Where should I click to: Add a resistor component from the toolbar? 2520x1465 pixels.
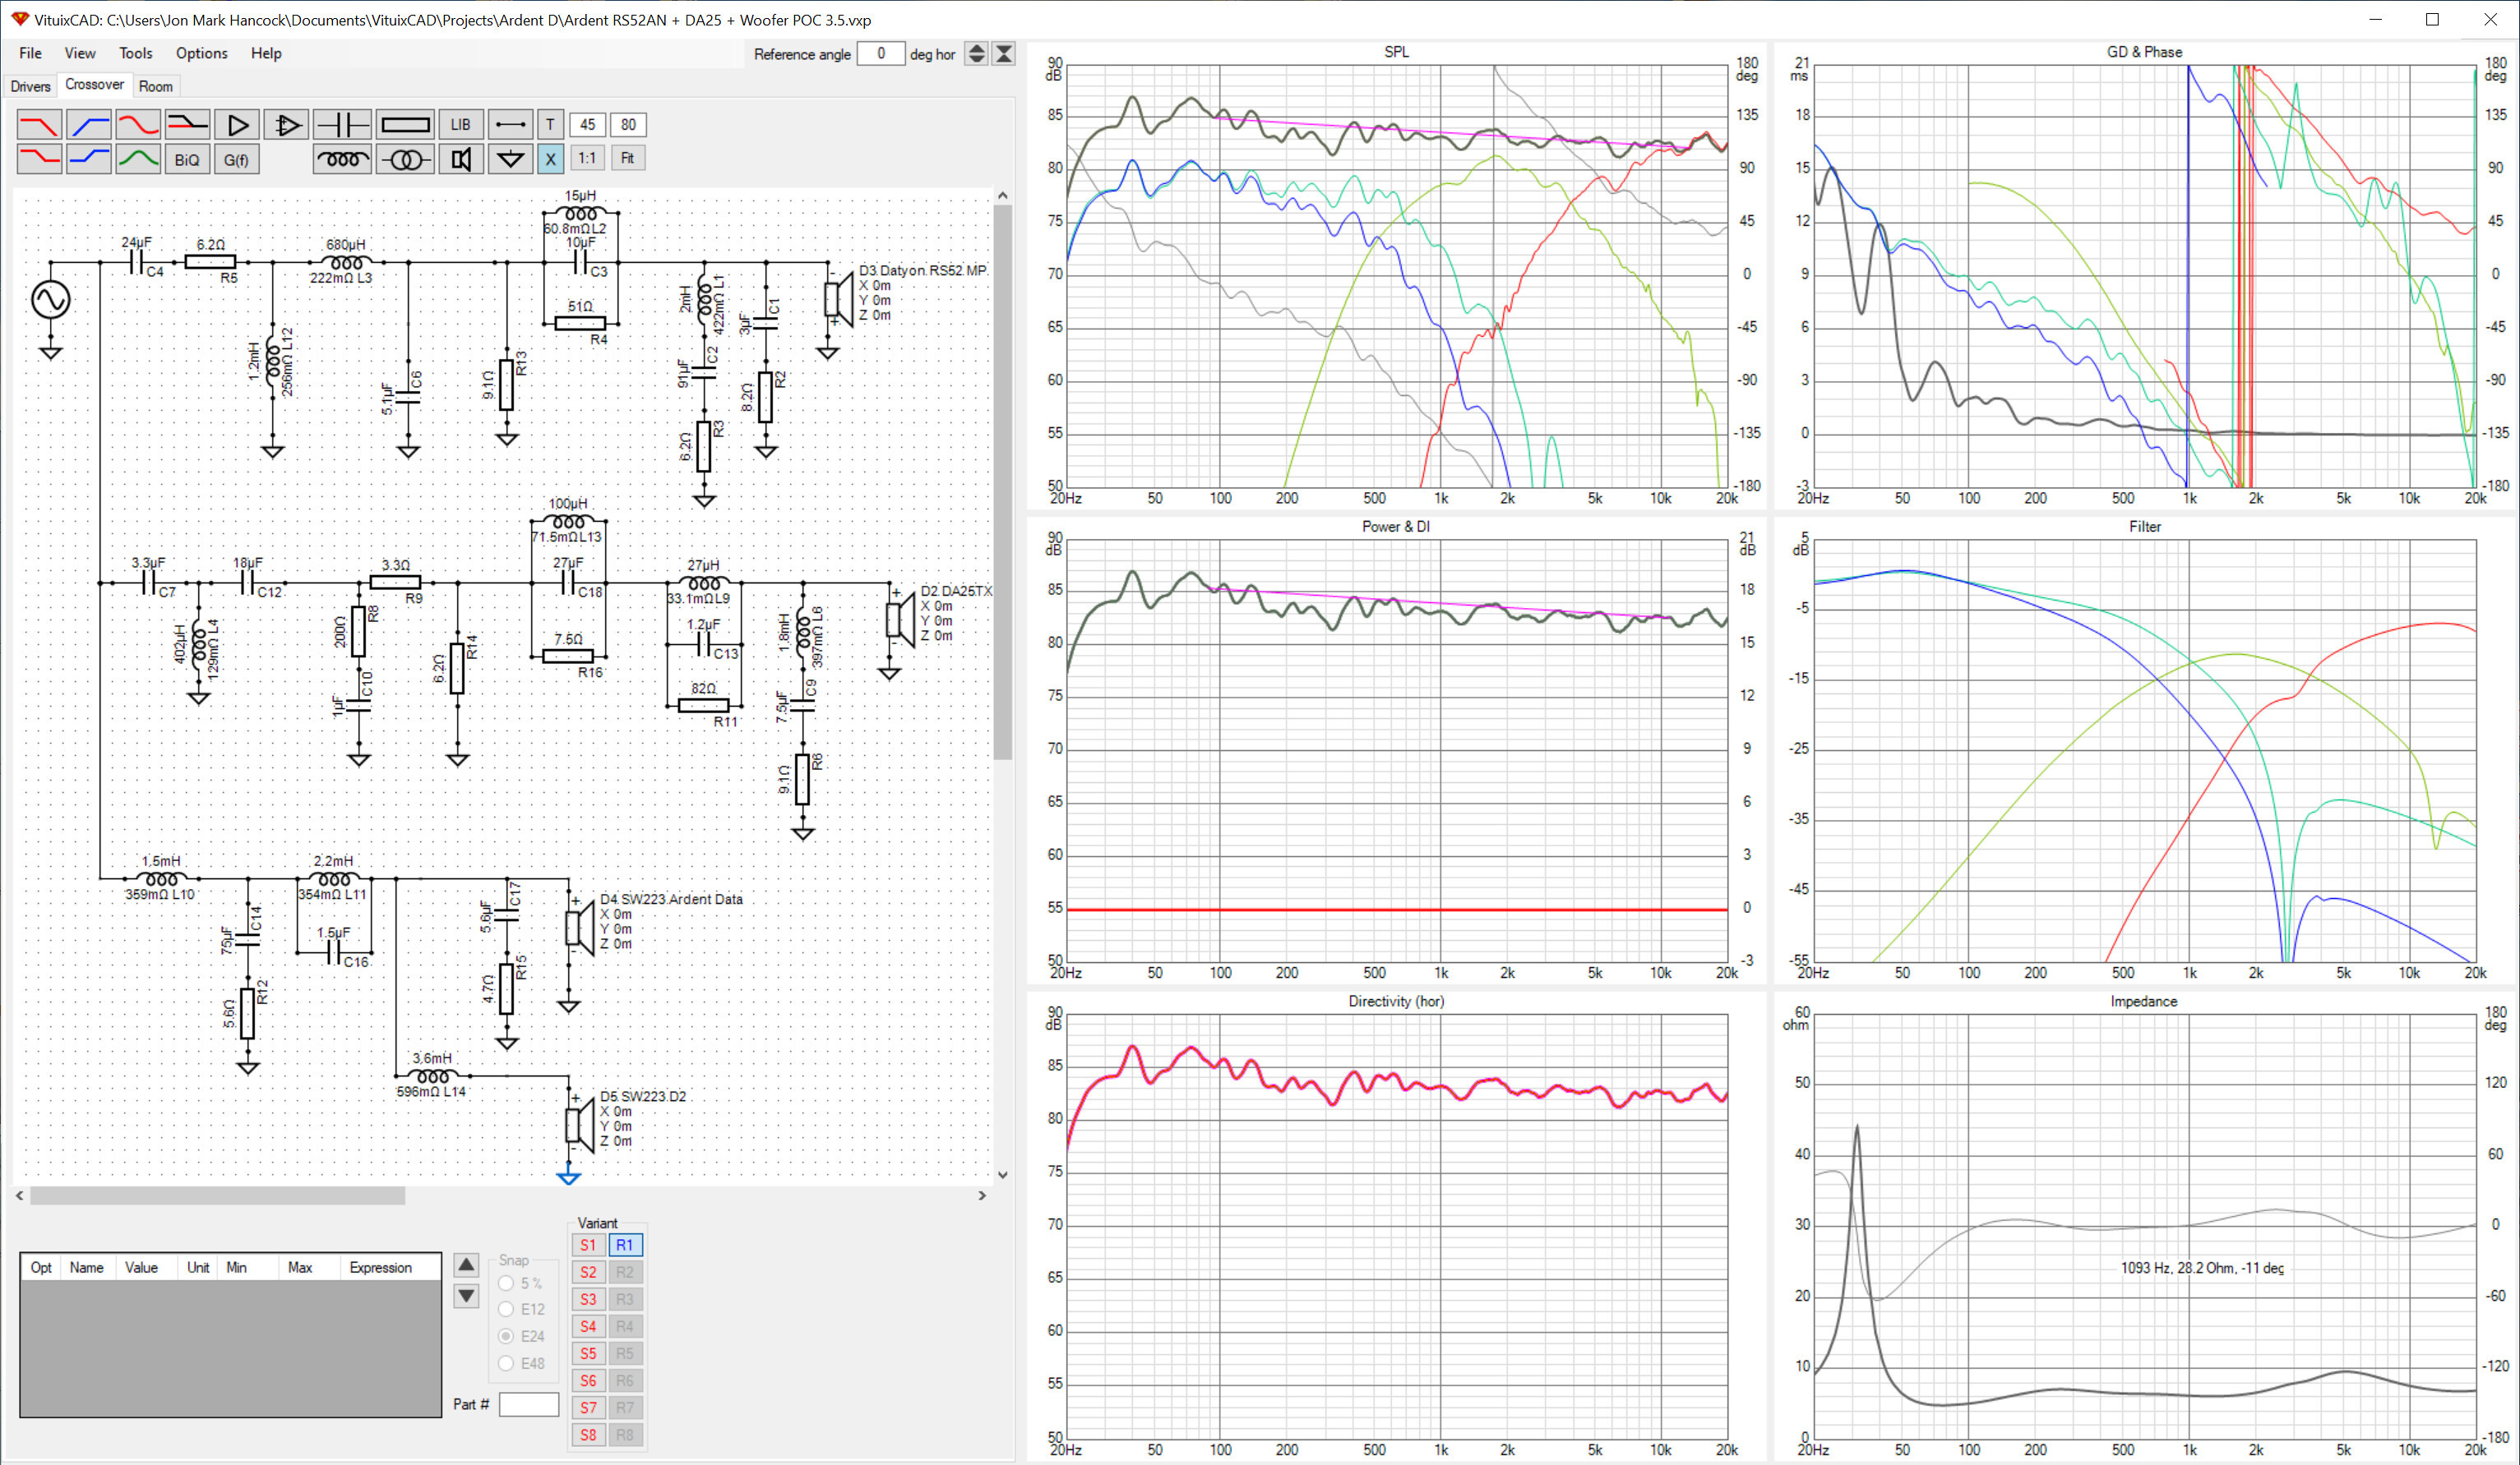coord(406,125)
